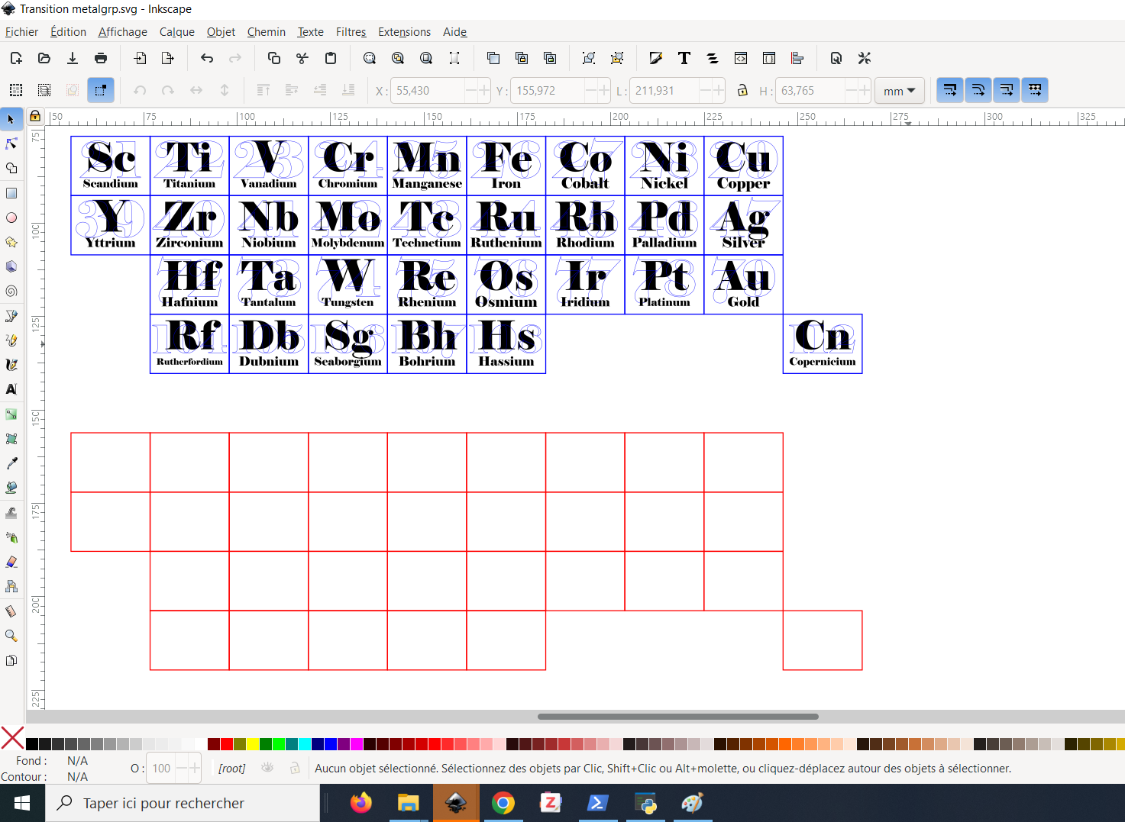Open the [root] layer selector
The image size is (1125, 822).
(x=232, y=769)
